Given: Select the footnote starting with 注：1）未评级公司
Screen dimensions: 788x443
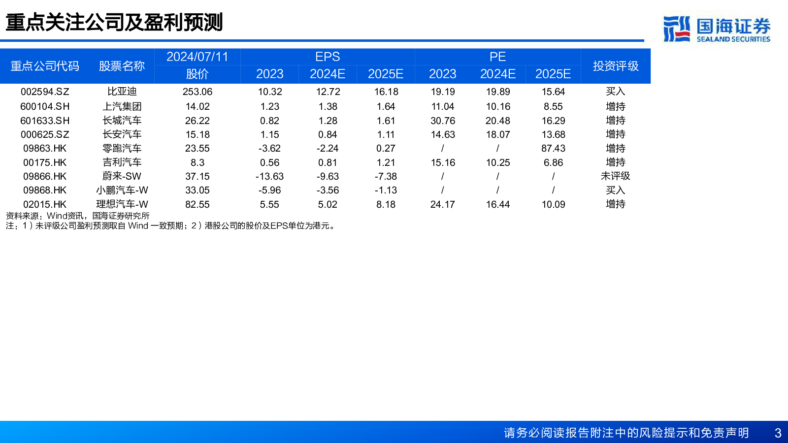Looking at the screenshot, I should point(171,225).
